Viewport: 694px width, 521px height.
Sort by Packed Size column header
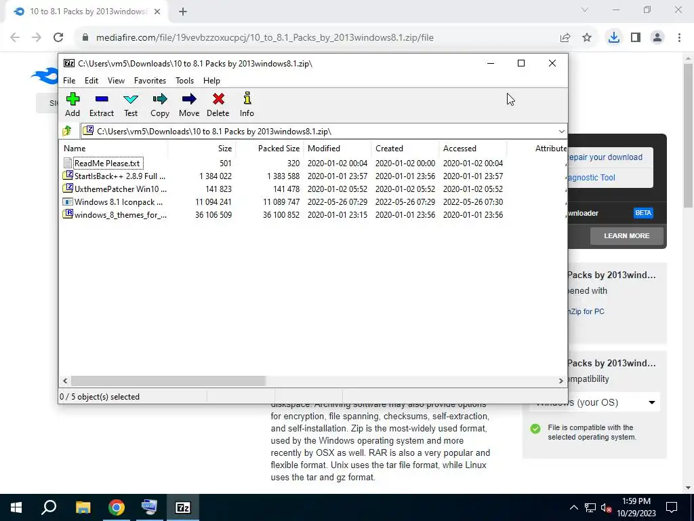coord(269,149)
